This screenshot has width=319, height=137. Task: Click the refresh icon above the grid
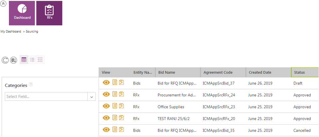pyautogui.click(x=5, y=60)
